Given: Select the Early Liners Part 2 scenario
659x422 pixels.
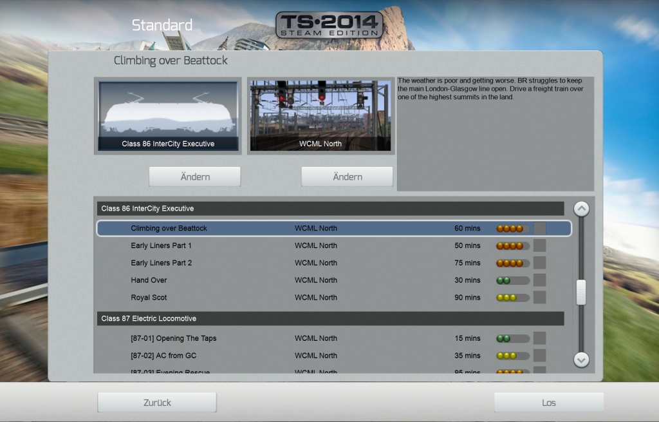Looking at the screenshot, I should tap(334, 263).
